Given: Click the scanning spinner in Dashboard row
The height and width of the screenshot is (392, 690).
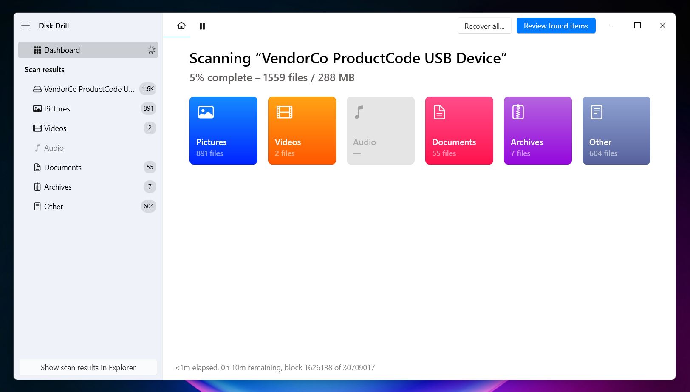Looking at the screenshot, I should click(151, 50).
